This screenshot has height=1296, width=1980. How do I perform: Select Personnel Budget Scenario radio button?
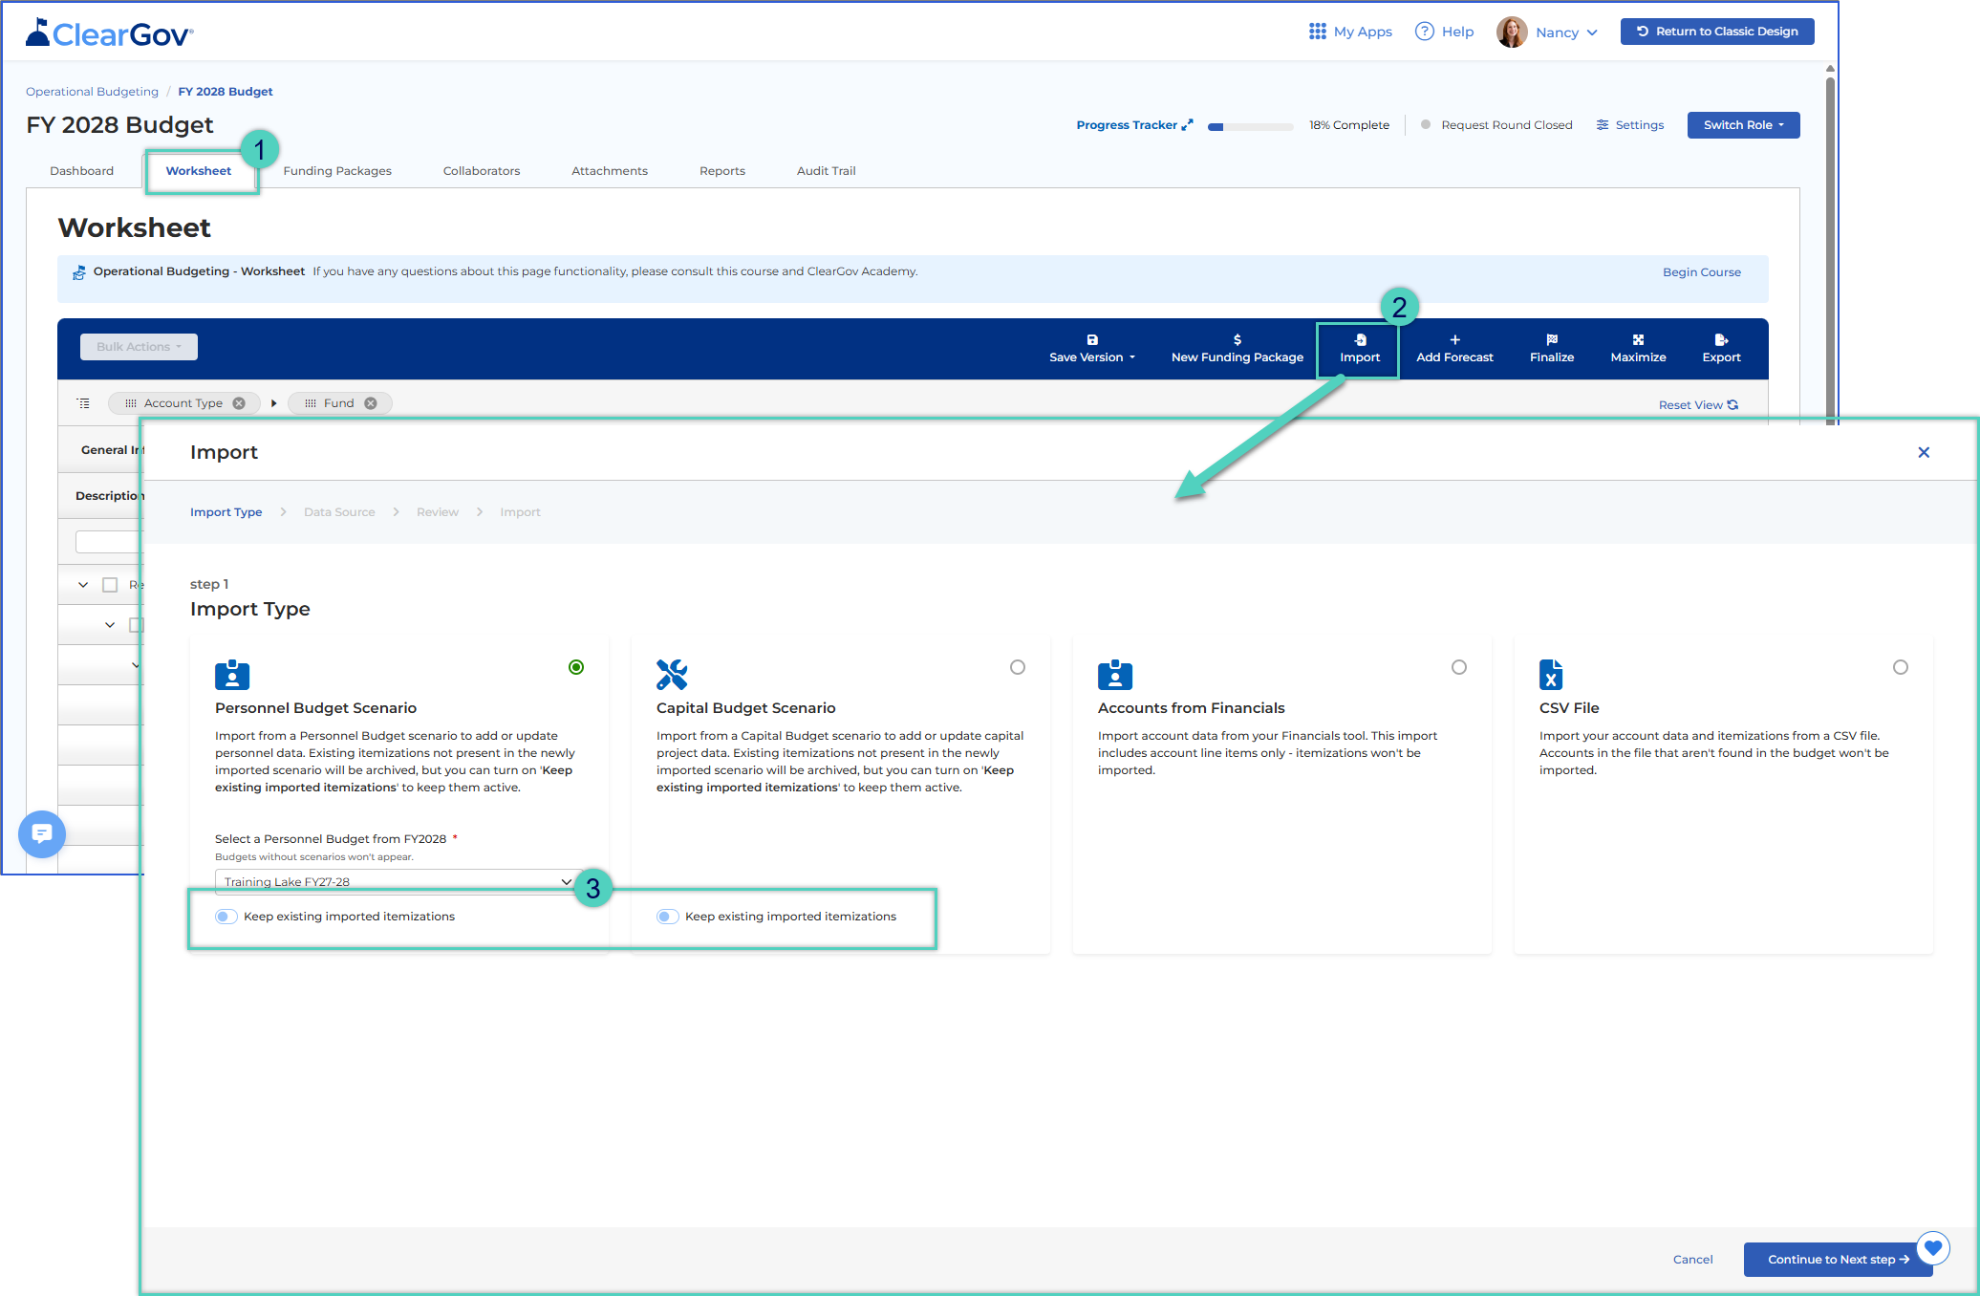click(576, 667)
